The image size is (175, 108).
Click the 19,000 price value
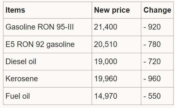click(106, 61)
